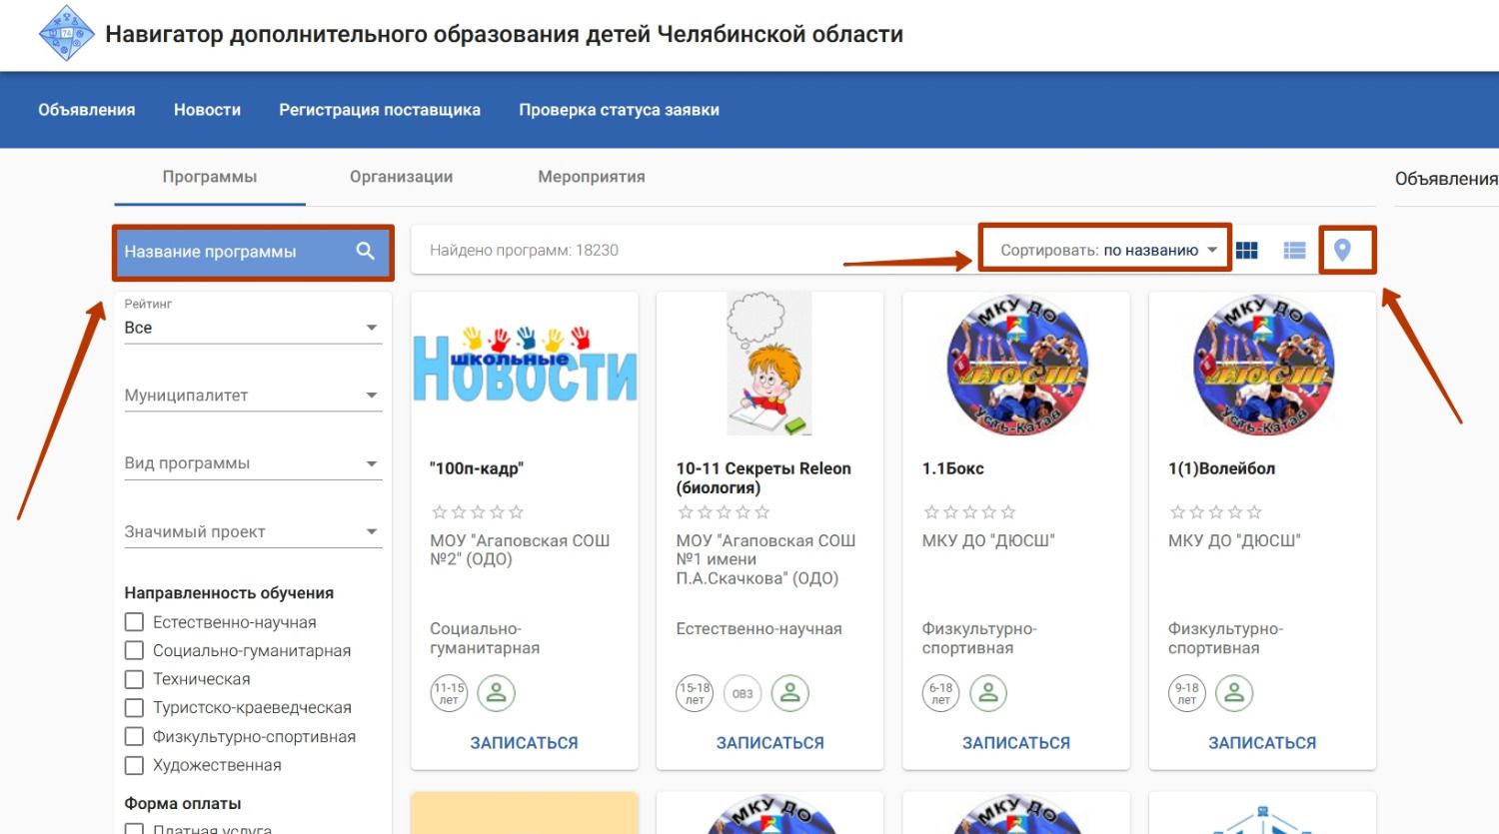
Task: Open map view with location pin icon
Action: [1342, 251]
